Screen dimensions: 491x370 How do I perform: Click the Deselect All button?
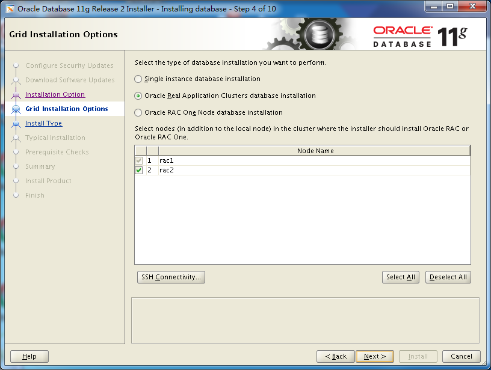click(x=448, y=277)
